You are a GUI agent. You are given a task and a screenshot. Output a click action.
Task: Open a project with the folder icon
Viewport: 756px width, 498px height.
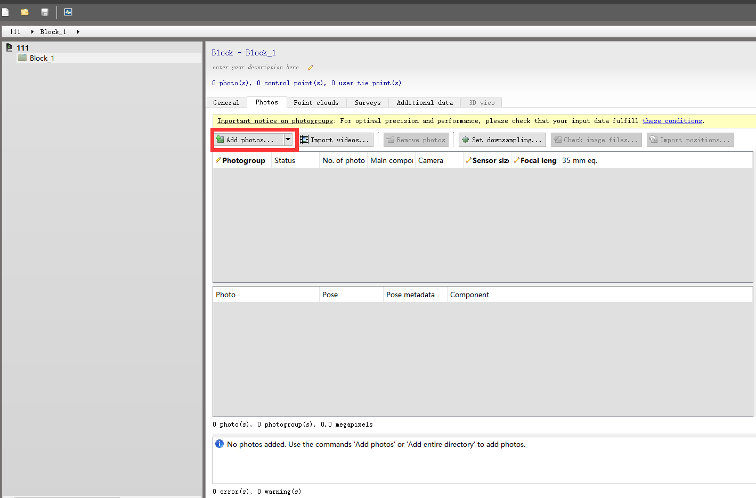pyautogui.click(x=25, y=12)
